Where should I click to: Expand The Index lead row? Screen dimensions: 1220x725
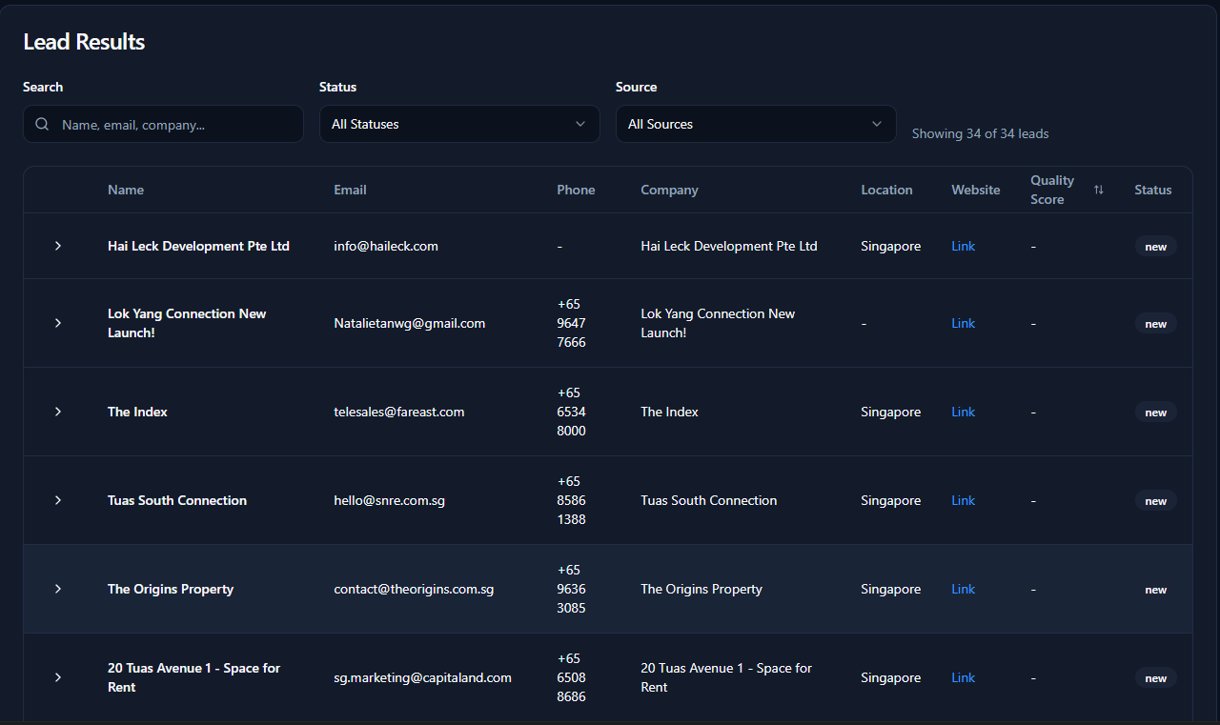point(58,412)
